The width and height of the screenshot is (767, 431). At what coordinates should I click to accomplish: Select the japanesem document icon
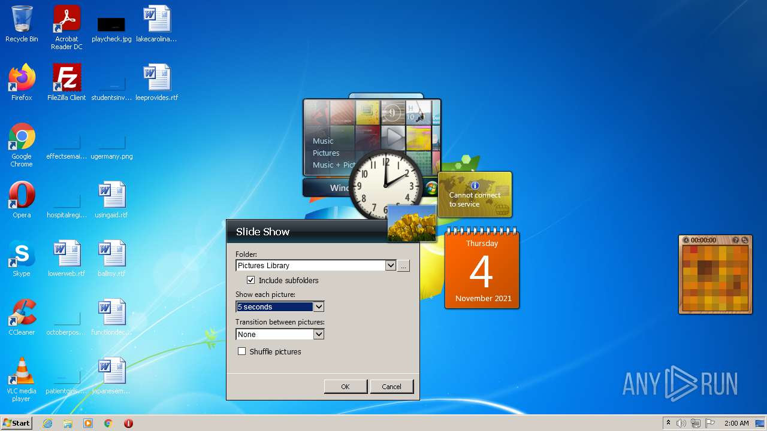pos(111,376)
